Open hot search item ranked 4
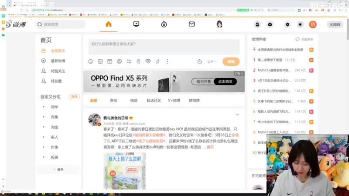Image resolution: width=349 pixels, height=196 pixels. pos(274,91)
